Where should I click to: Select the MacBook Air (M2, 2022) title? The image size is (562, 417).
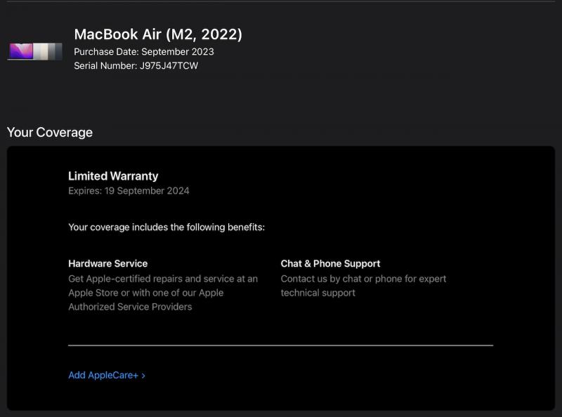pos(158,34)
